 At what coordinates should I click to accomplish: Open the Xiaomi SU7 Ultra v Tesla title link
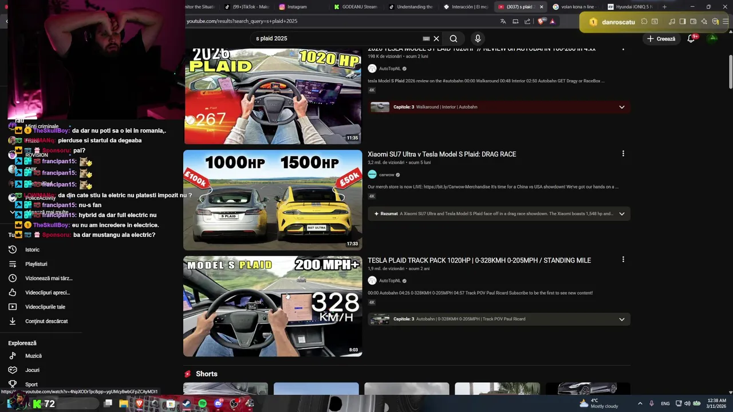pyautogui.click(x=442, y=154)
